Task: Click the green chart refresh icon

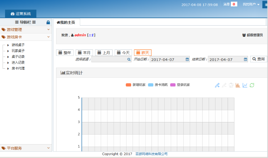Action: (x=252, y=85)
